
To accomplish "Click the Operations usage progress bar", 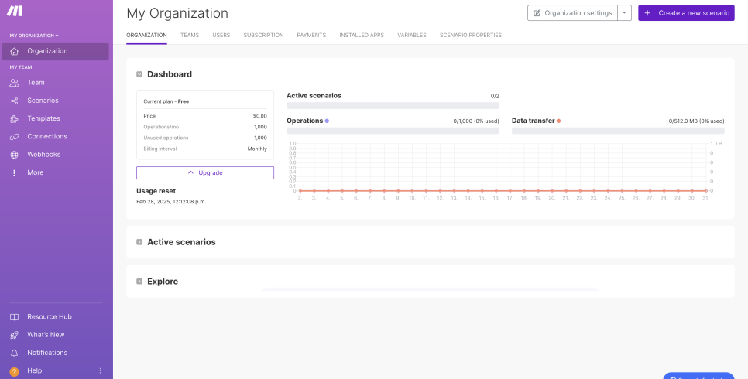I will pos(393,131).
